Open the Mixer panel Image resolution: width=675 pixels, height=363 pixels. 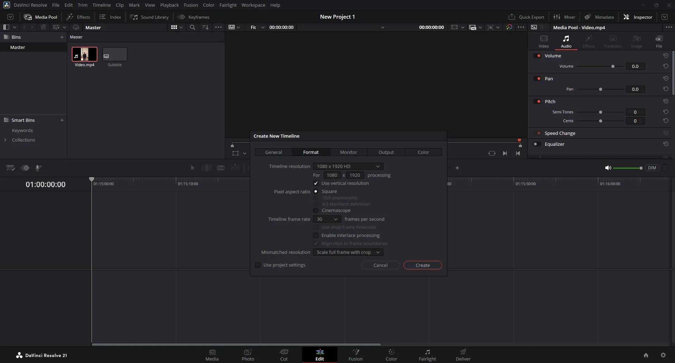(564, 17)
